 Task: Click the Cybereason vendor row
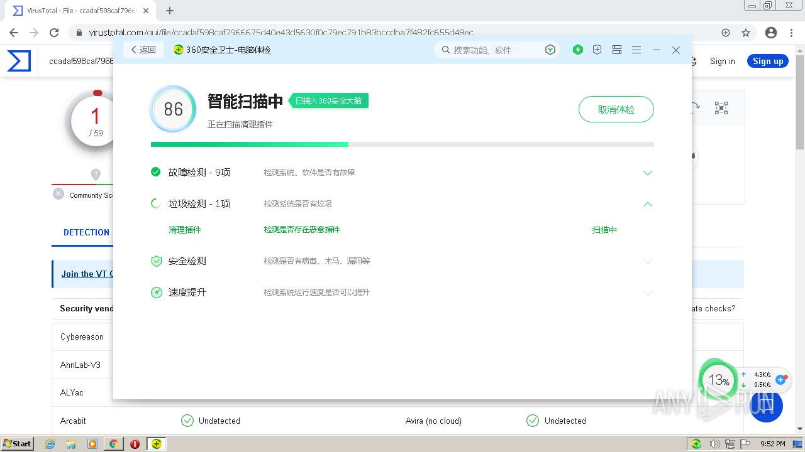pyautogui.click(x=82, y=336)
